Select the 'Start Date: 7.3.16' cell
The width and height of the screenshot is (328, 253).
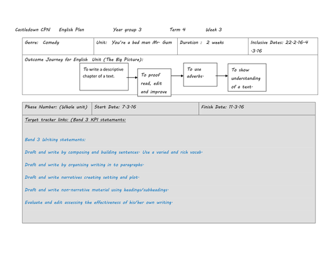(146, 109)
